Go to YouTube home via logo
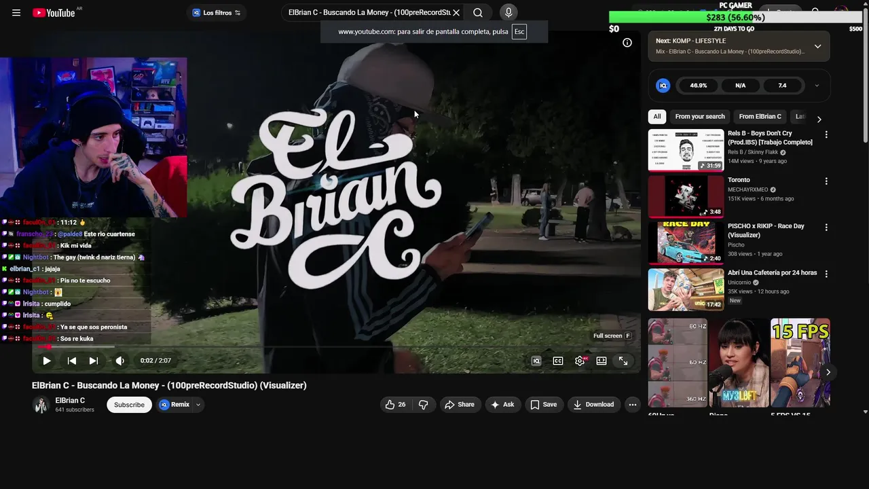This screenshot has height=489, width=869. pos(54,13)
